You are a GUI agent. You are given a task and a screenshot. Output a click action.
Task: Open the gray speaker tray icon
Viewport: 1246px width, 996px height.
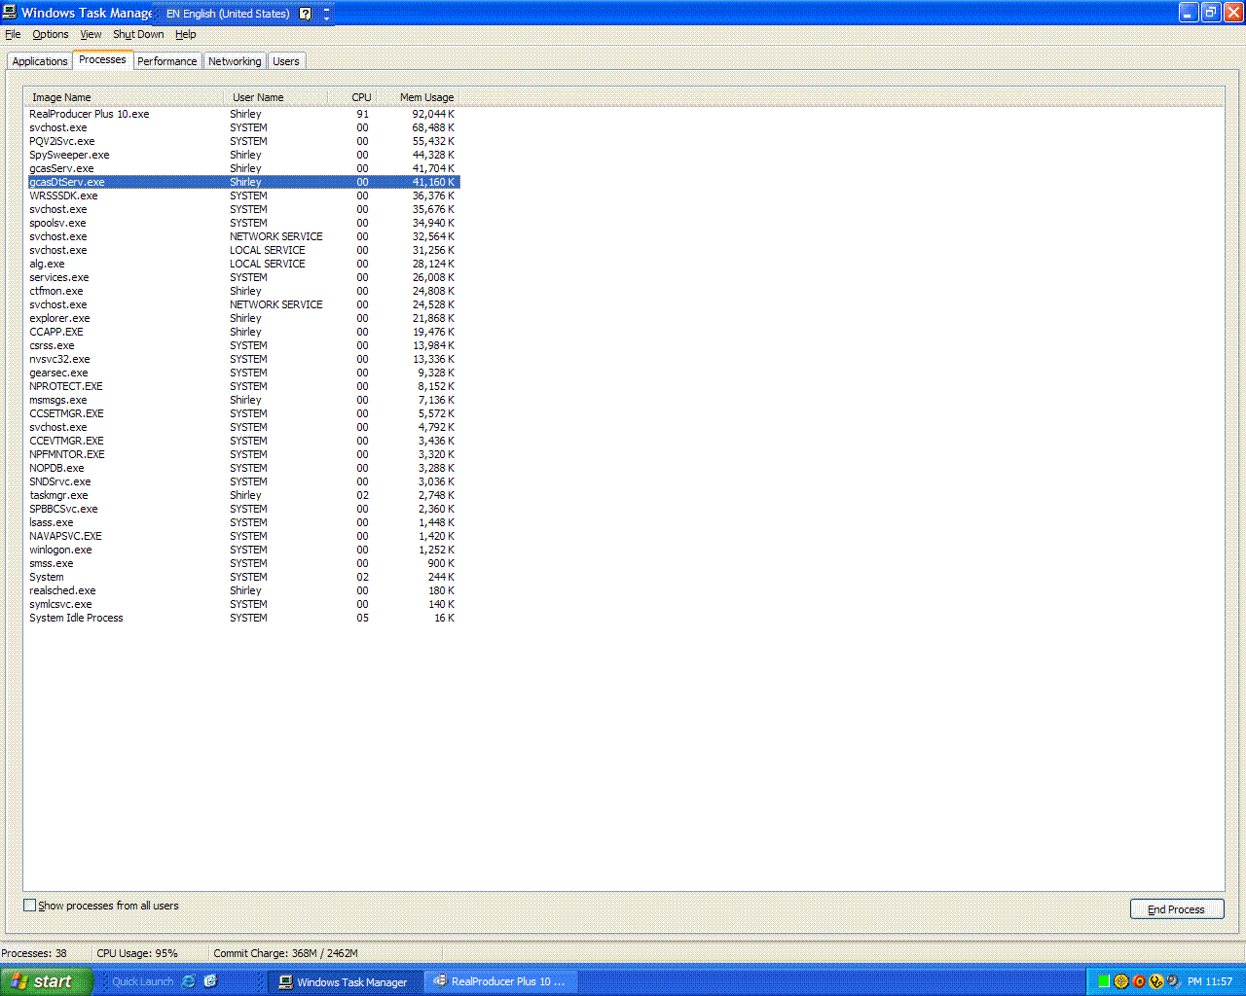1173,981
